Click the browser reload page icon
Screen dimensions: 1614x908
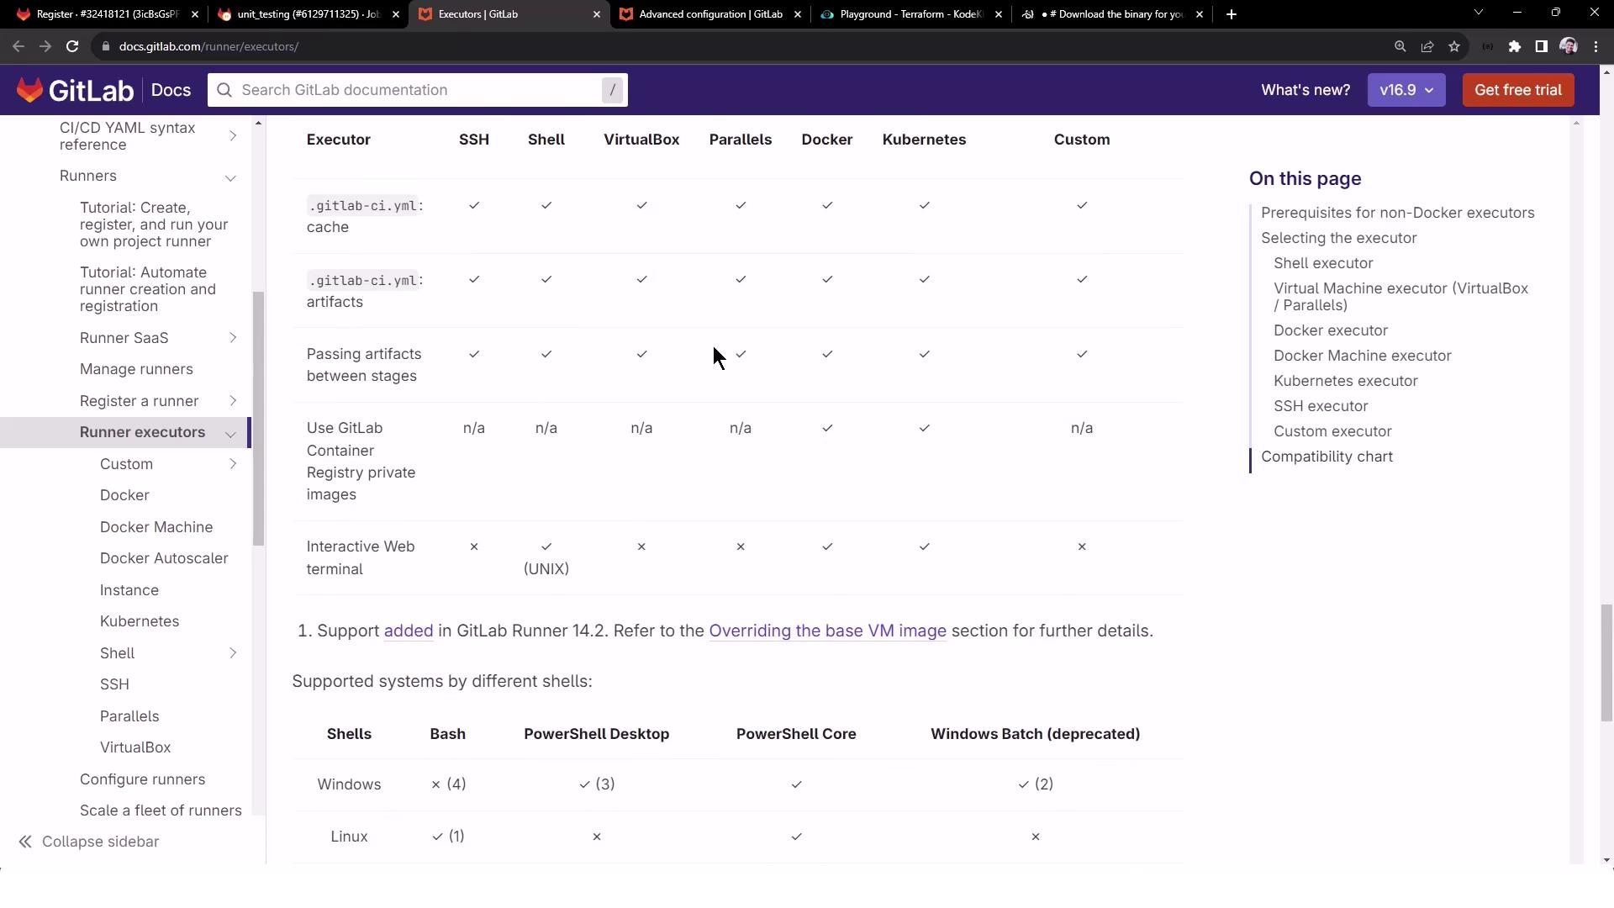(x=72, y=46)
